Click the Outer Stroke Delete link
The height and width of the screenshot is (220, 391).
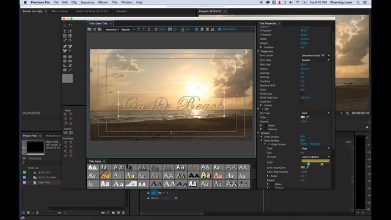(x=304, y=144)
